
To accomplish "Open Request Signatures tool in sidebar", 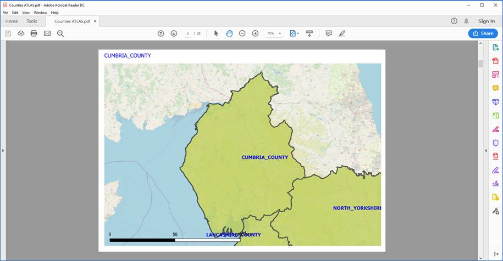I will [x=495, y=183].
